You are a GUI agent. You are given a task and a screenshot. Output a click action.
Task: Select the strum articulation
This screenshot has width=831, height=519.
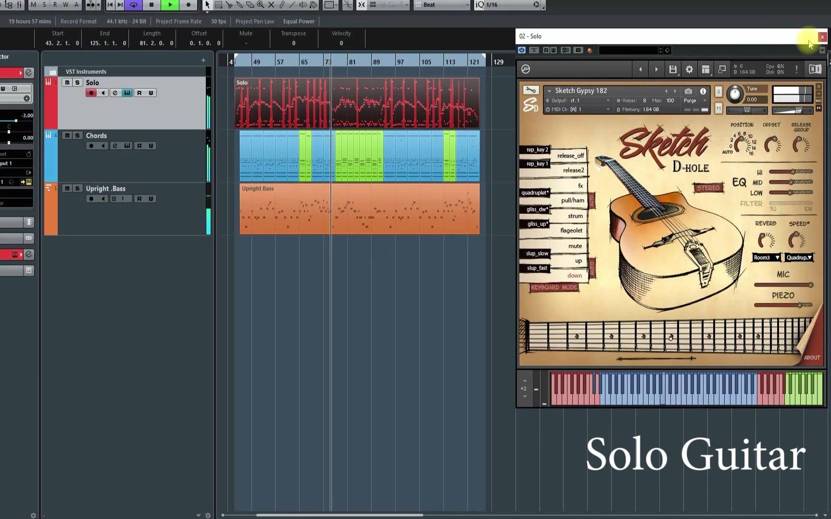pos(575,216)
